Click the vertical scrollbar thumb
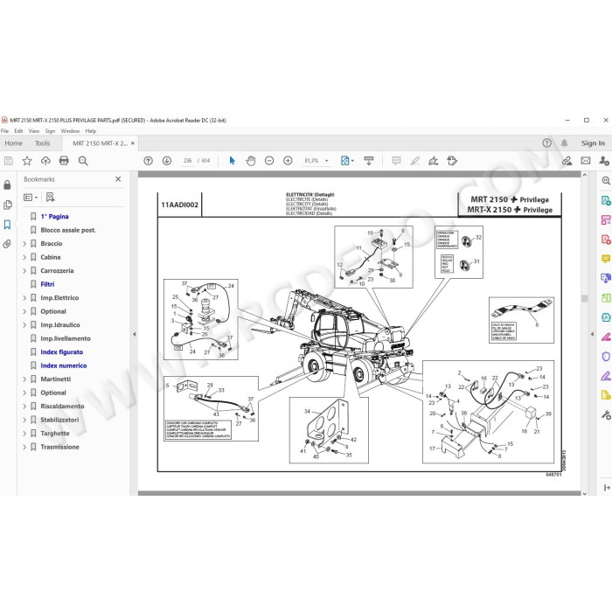Viewport: 612px width, 612px height. 584,299
